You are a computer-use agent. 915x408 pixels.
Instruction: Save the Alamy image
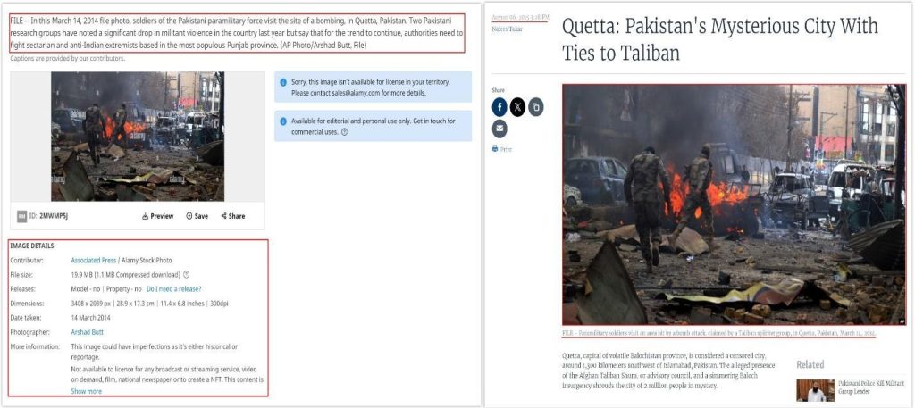coord(197,216)
